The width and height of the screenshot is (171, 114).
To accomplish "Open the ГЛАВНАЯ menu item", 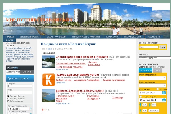I will tap(10, 37).
